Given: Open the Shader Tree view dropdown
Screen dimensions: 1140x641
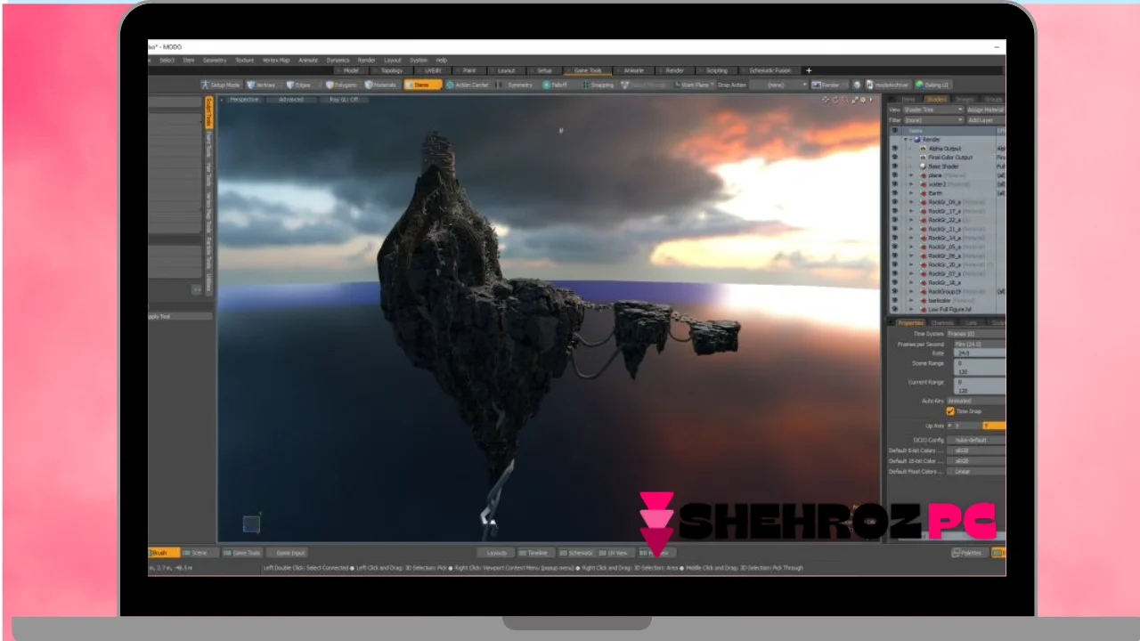Looking at the screenshot, I should [933, 110].
